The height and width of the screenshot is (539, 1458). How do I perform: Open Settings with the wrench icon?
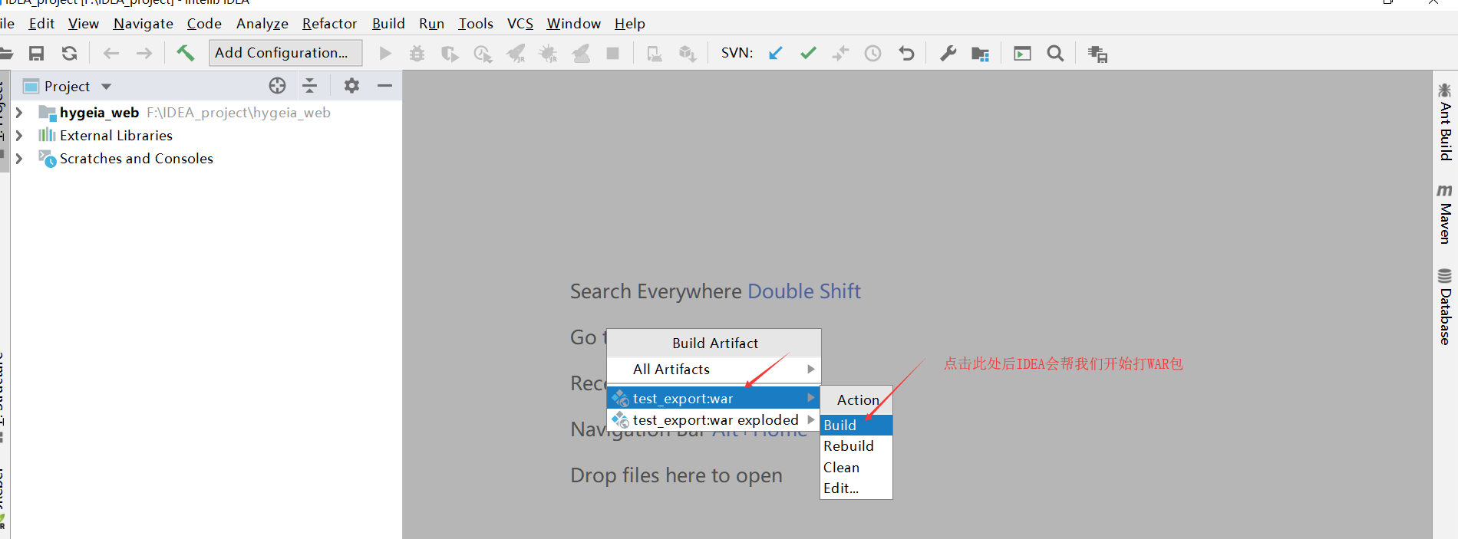click(948, 53)
